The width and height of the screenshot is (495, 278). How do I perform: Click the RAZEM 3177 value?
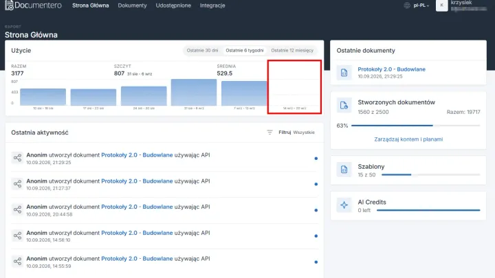click(x=17, y=73)
